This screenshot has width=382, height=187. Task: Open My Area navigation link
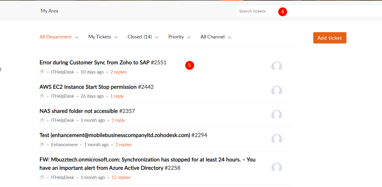pyautogui.click(x=49, y=11)
